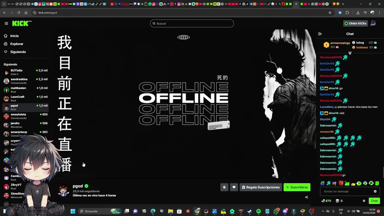Select the green cat quick emote

click(347, 183)
